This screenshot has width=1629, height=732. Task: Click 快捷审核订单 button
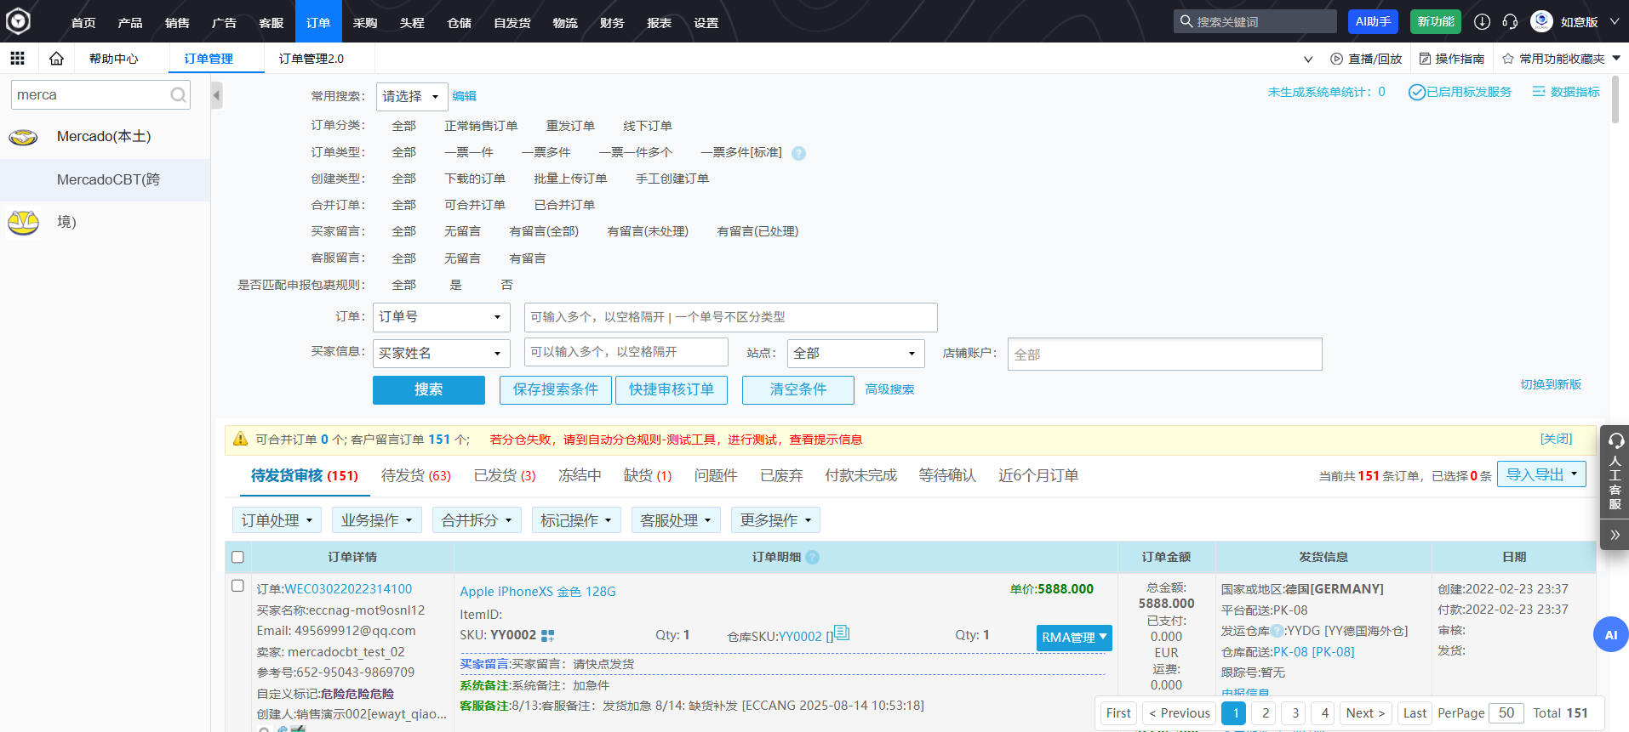672,389
